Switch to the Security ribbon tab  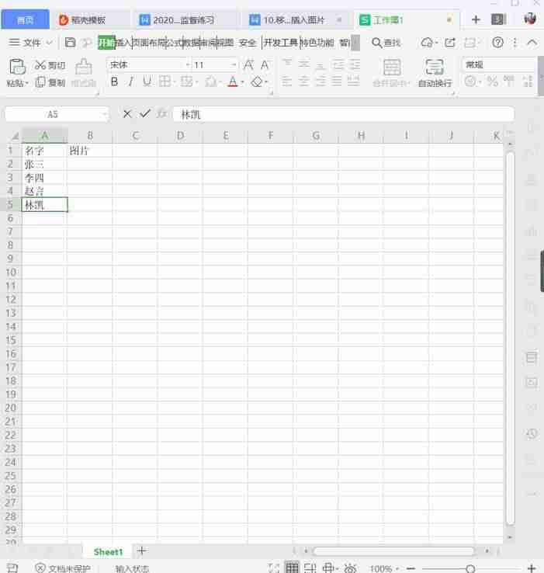tap(248, 43)
